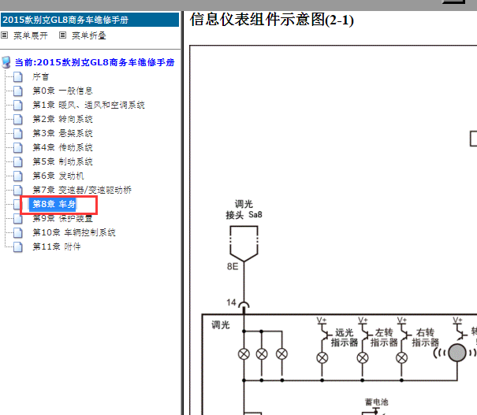Open 第9章 保护装置
Image resolution: width=477 pixels, height=415 pixels.
[x=62, y=218]
